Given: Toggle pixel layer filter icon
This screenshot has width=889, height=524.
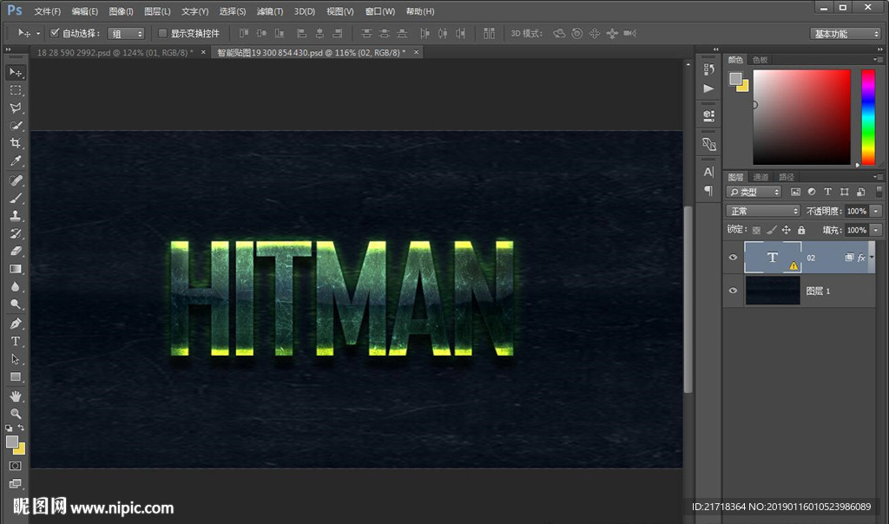Looking at the screenshot, I should (x=795, y=192).
